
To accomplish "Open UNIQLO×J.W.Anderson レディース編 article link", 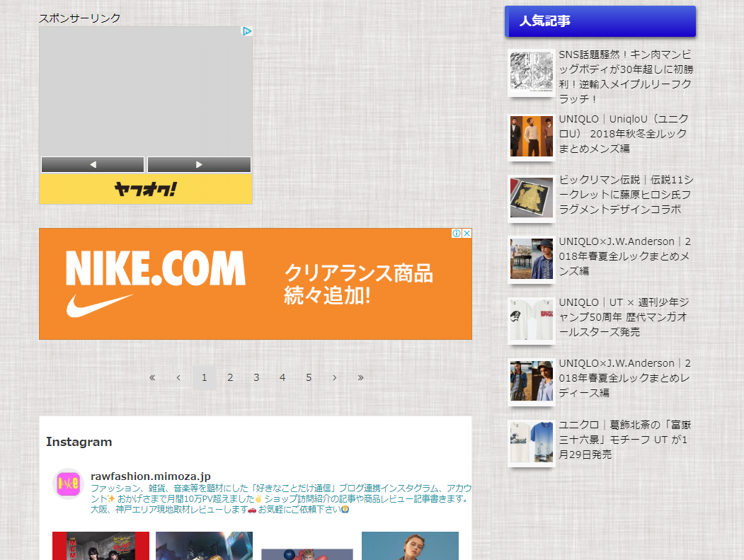I will click(625, 378).
